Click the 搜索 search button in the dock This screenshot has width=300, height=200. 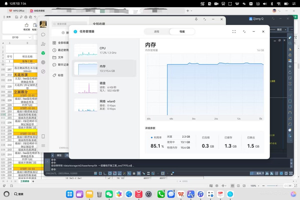pyautogui.click(x=18, y=194)
